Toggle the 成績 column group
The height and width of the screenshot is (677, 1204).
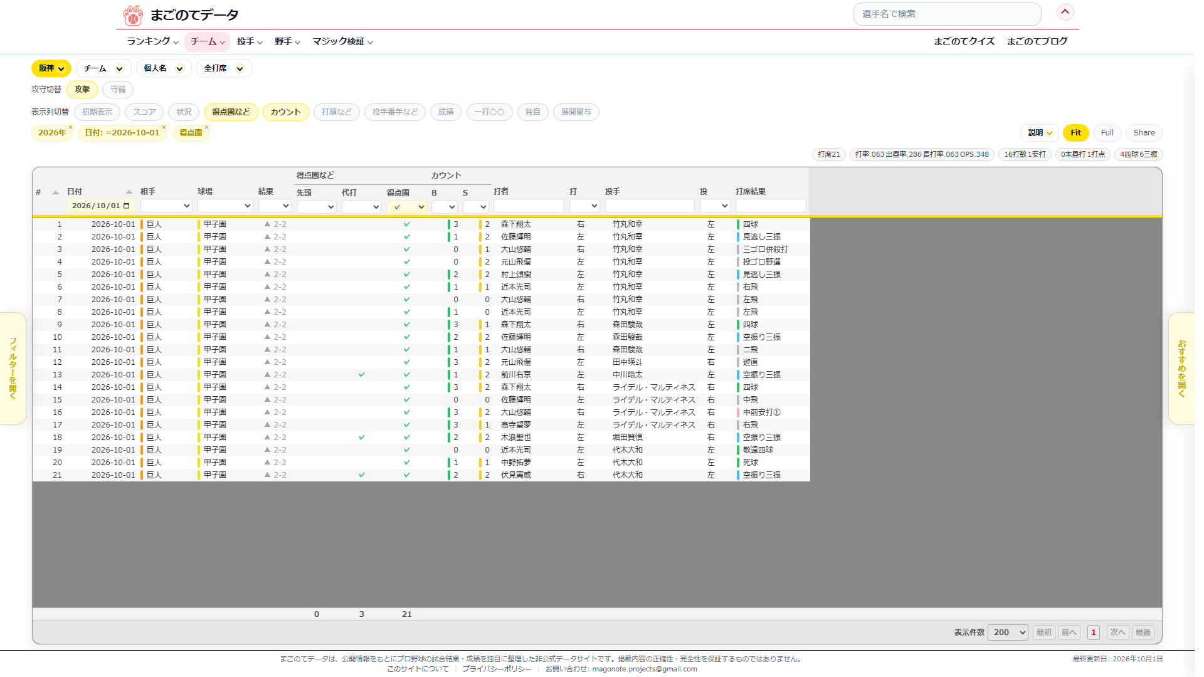(446, 112)
